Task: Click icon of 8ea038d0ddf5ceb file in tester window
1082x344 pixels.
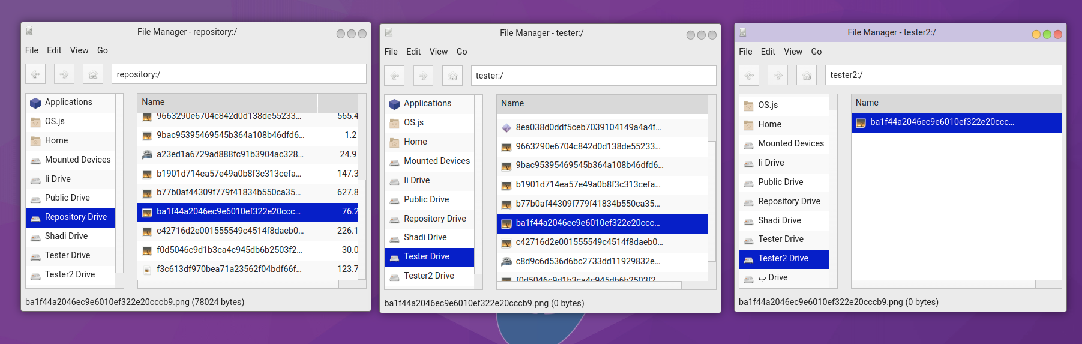Action: (x=506, y=127)
